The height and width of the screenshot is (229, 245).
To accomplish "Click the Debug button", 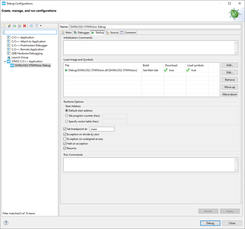I will pos(210,223).
